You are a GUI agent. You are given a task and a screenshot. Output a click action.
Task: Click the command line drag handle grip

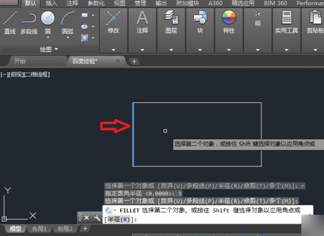[x=80, y=218]
